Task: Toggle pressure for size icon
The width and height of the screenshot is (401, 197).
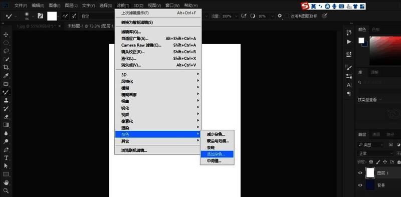Action: pos(324,16)
